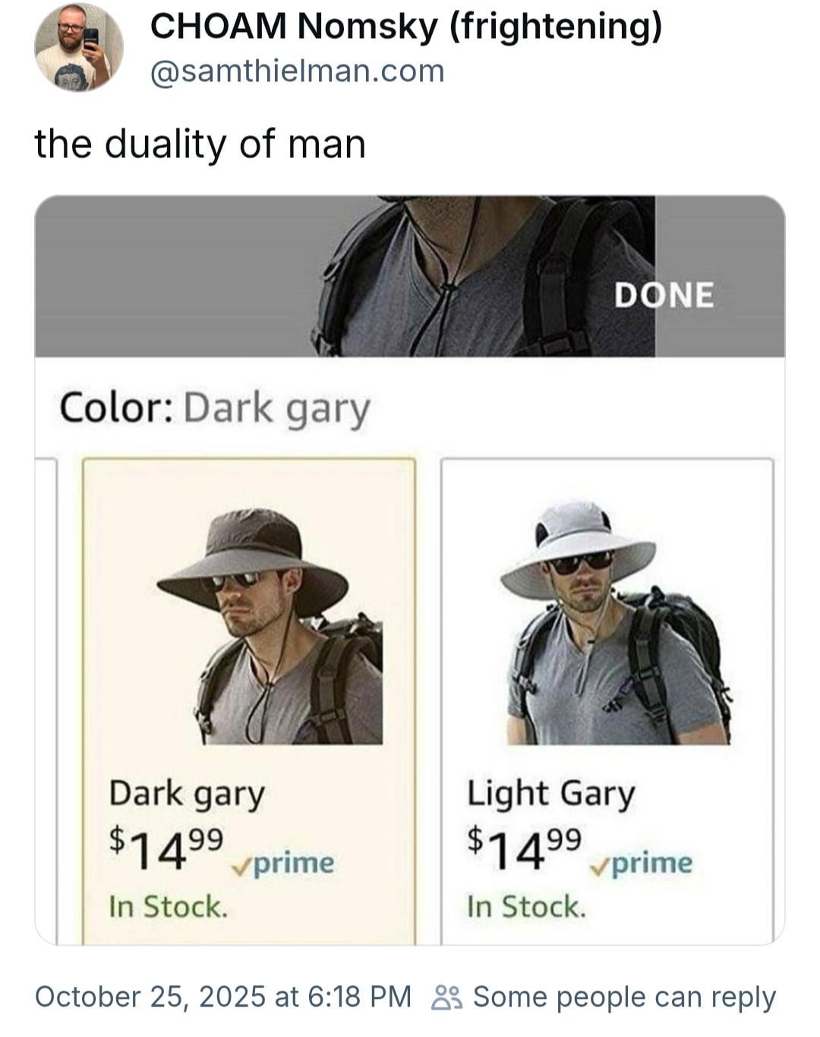Open the October 25, 2025 timestamp link
820x1037 pixels.
pyautogui.click(x=223, y=997)
